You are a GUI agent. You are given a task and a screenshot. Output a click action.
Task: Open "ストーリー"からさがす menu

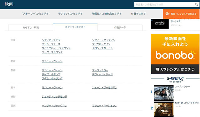pyautogui.click(x=35, y=14)
